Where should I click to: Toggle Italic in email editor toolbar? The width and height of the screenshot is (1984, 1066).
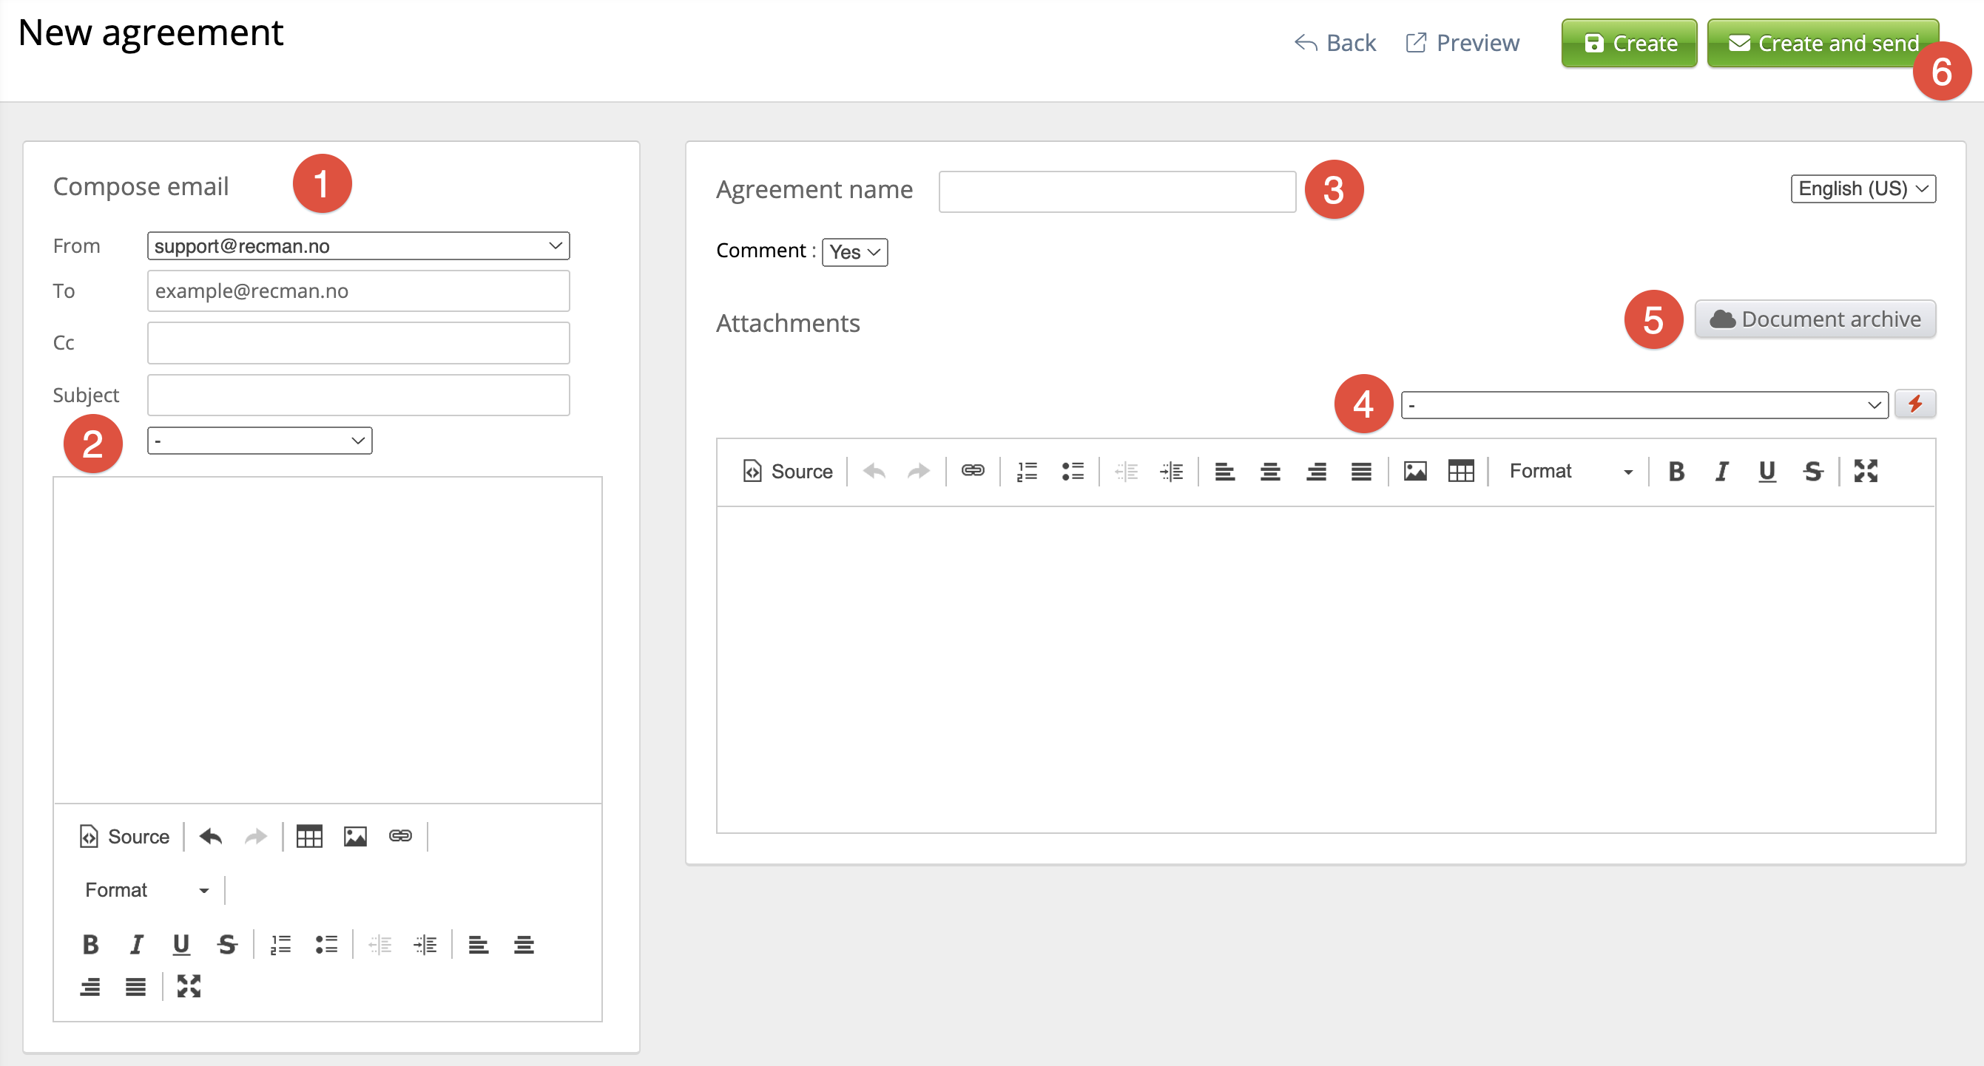coord(136,944)
